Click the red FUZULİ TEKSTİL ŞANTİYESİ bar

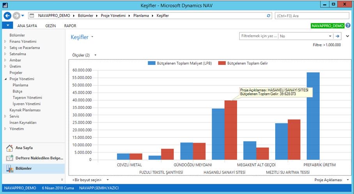(x=168, y=154)
